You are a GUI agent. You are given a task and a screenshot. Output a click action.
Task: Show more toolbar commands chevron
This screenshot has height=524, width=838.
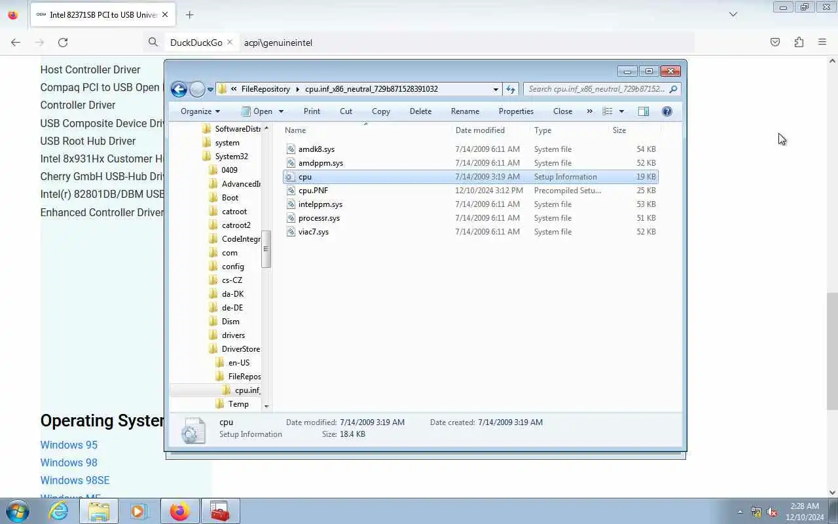coord(589,111)
